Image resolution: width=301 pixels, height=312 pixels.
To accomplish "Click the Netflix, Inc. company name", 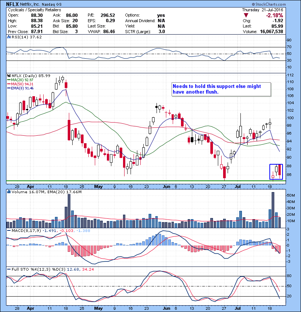I will [x=30, y=4].
